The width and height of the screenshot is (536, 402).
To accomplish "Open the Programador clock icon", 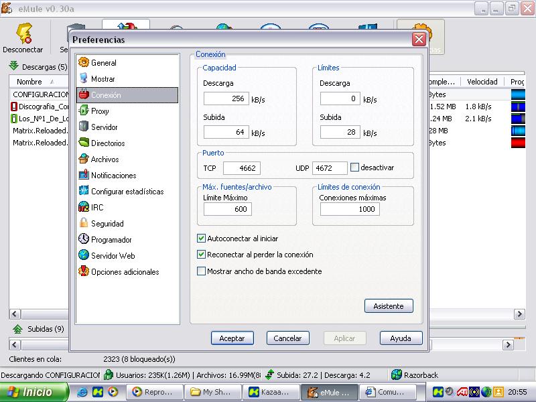I will (84, 240).
